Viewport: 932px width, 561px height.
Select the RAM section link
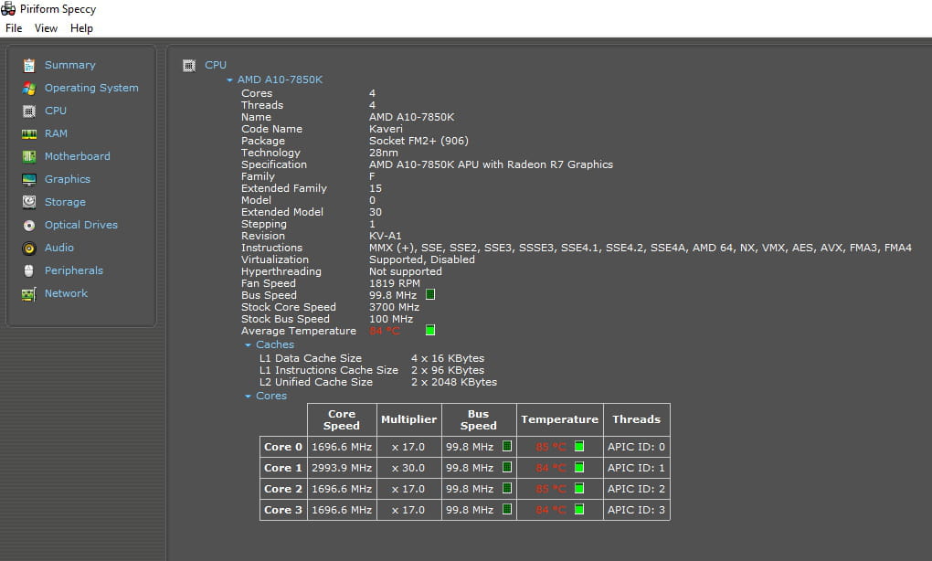[56, 133]
